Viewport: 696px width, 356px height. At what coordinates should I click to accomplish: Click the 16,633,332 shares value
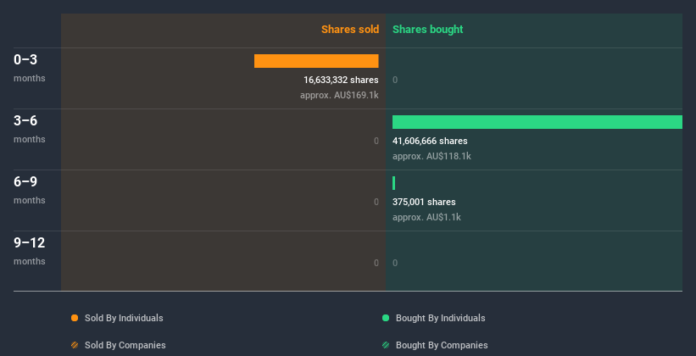coord(341,80)
